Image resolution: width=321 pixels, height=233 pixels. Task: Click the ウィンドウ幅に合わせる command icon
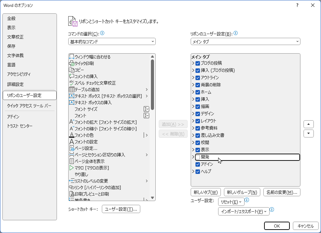(71, 57)
